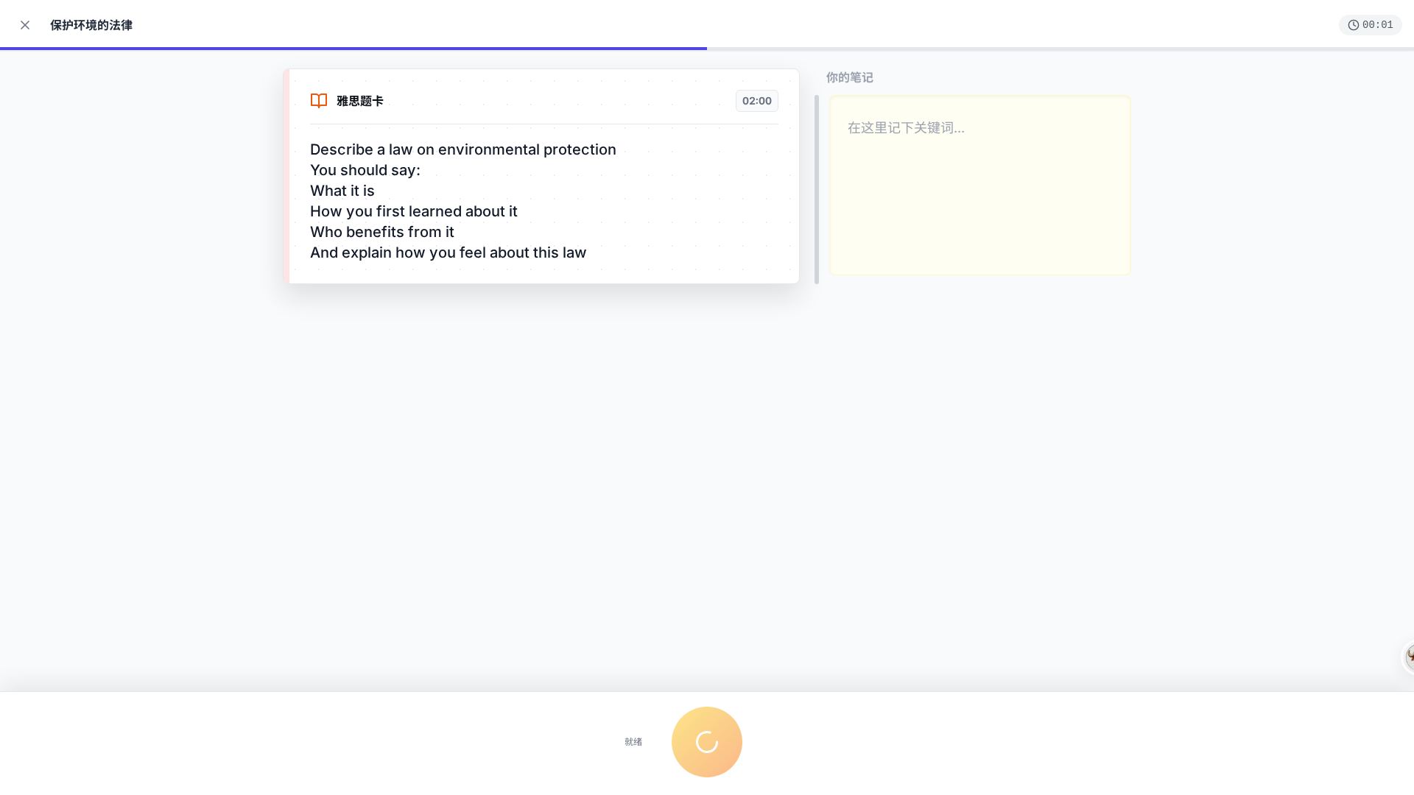Screen dimensions: 1414x795
Task: Click the line 'What it is'
Action: pos(342,191)
